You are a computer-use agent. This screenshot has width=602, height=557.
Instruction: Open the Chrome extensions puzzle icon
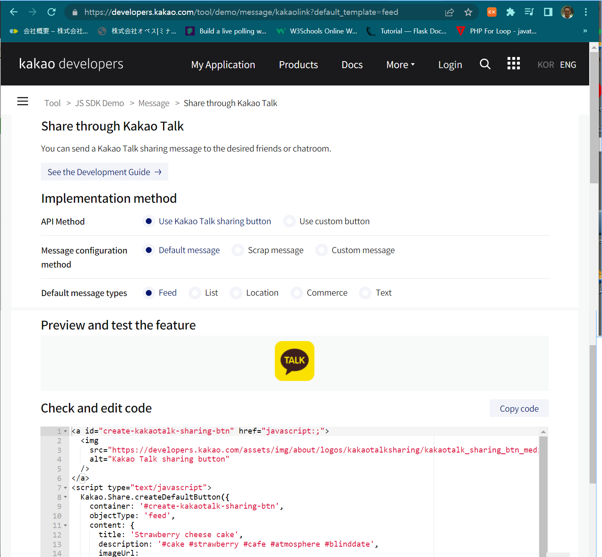(x=510, y=12)
